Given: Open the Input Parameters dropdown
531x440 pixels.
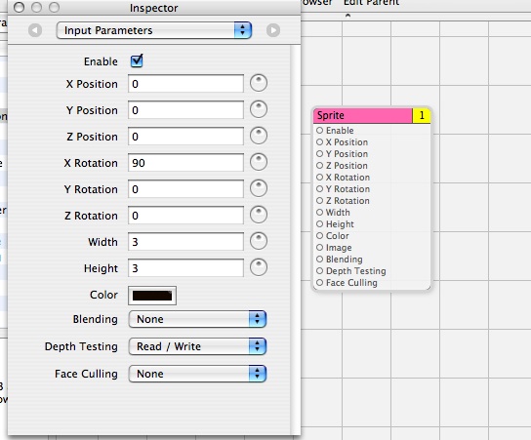Looking at the screenshot, I should pyautogui.click(x=154, y=30).
